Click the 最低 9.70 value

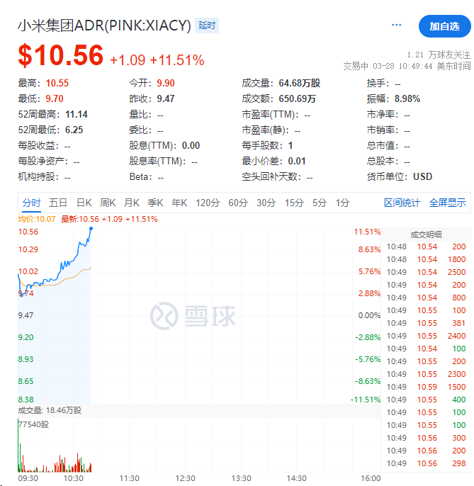click(x=55, y=98)
